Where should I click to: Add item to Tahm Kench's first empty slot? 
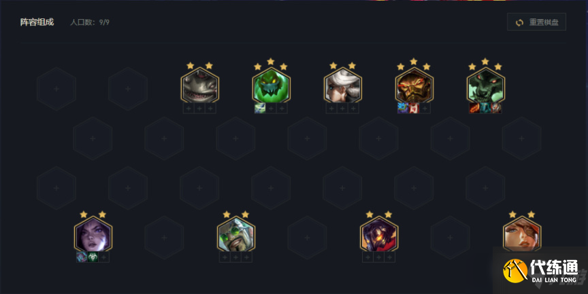(x=189, y=109)
